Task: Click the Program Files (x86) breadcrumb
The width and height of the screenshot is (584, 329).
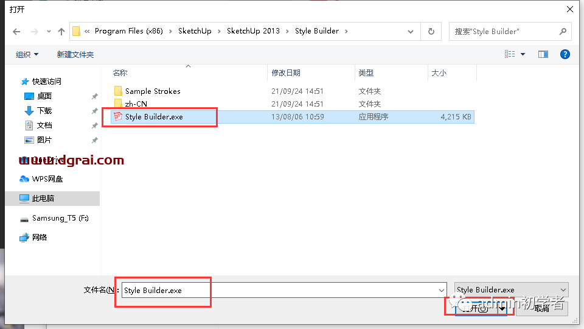Action: coord(129,31)
